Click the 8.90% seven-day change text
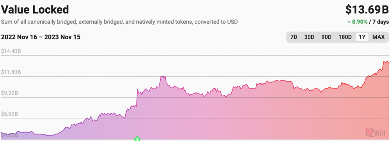This screenshot has width=390, height=141. [x=360, y=22]
